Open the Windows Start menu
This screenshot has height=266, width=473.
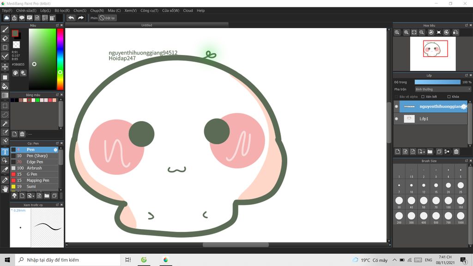coord(7,260)
